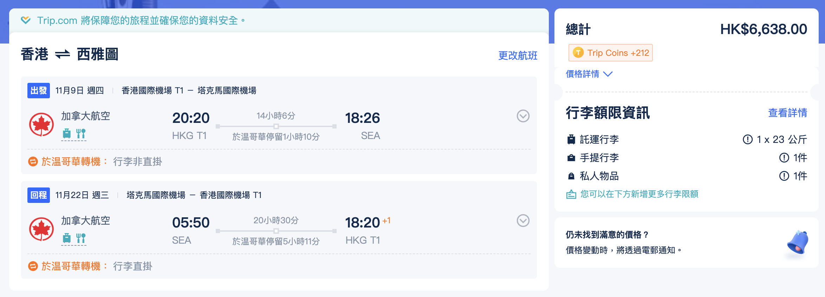Expand 價格詳情 price breakdown
The image size is (825, 297).
pyautogui.click(x=589, y=74)
